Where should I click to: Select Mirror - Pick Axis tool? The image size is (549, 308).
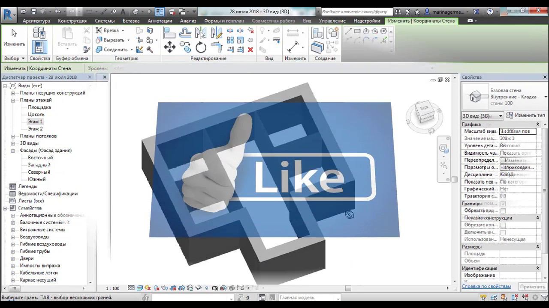coord(201,33)
